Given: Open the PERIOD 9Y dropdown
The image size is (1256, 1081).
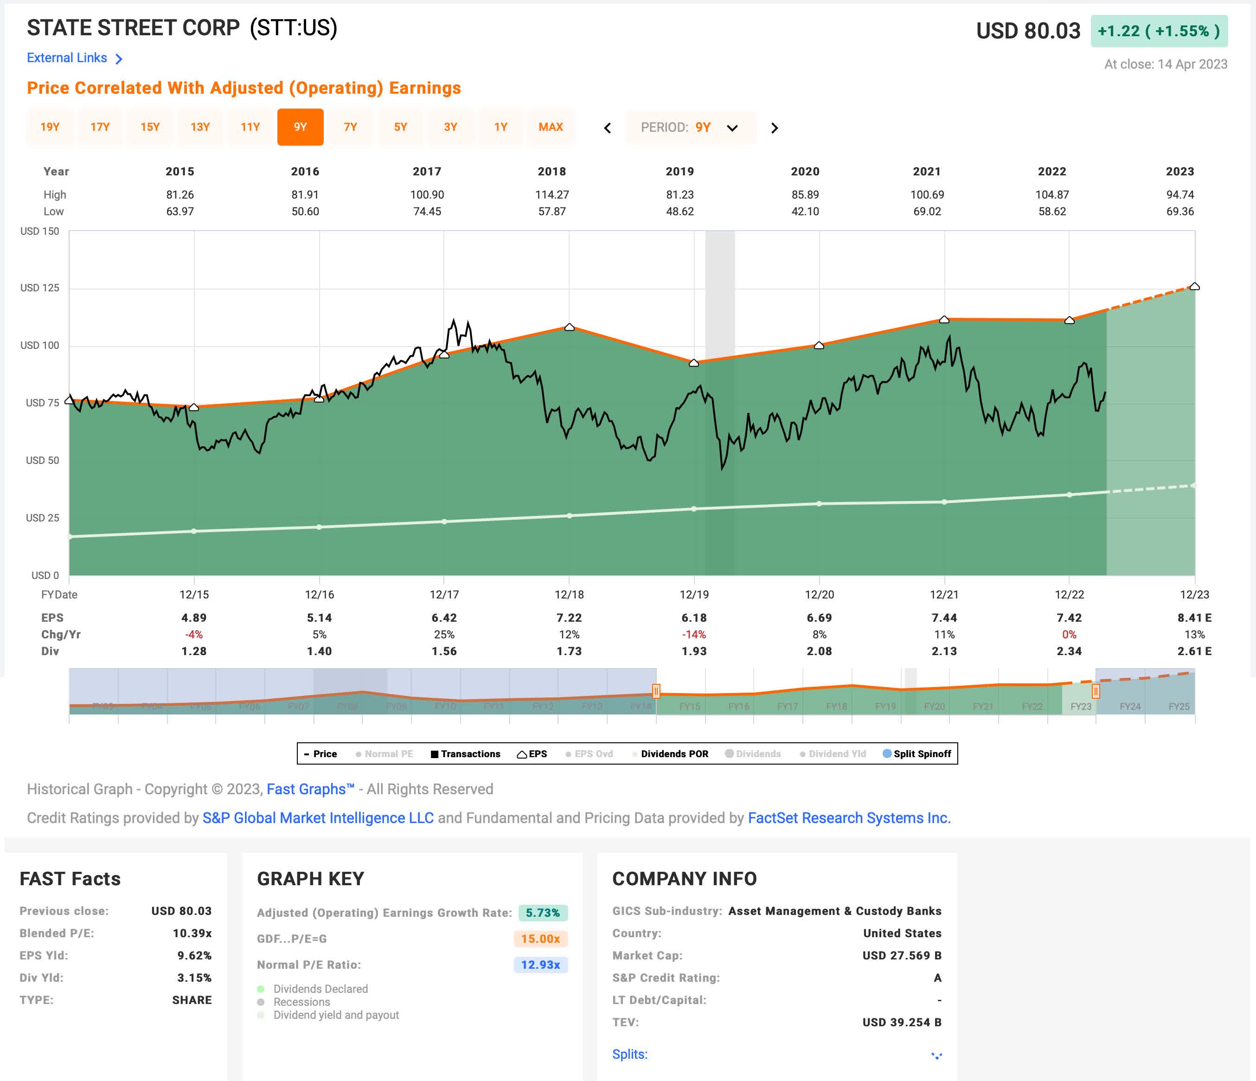Looking at the screenshot, I should 732,128.
